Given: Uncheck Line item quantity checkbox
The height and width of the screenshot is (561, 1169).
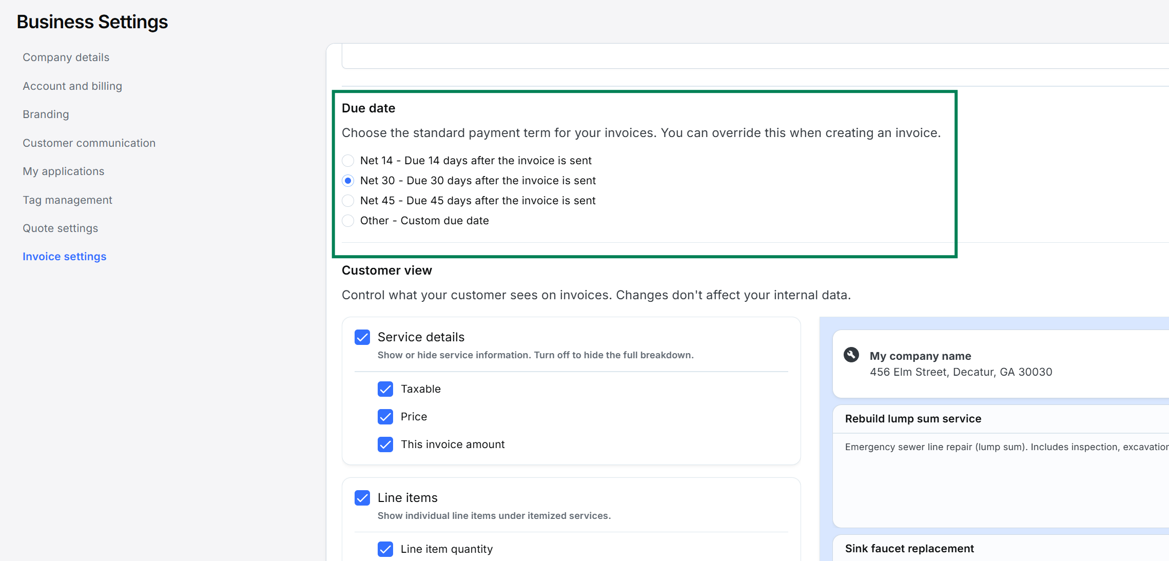Looking at the screenshot, I should coord(385,549).
